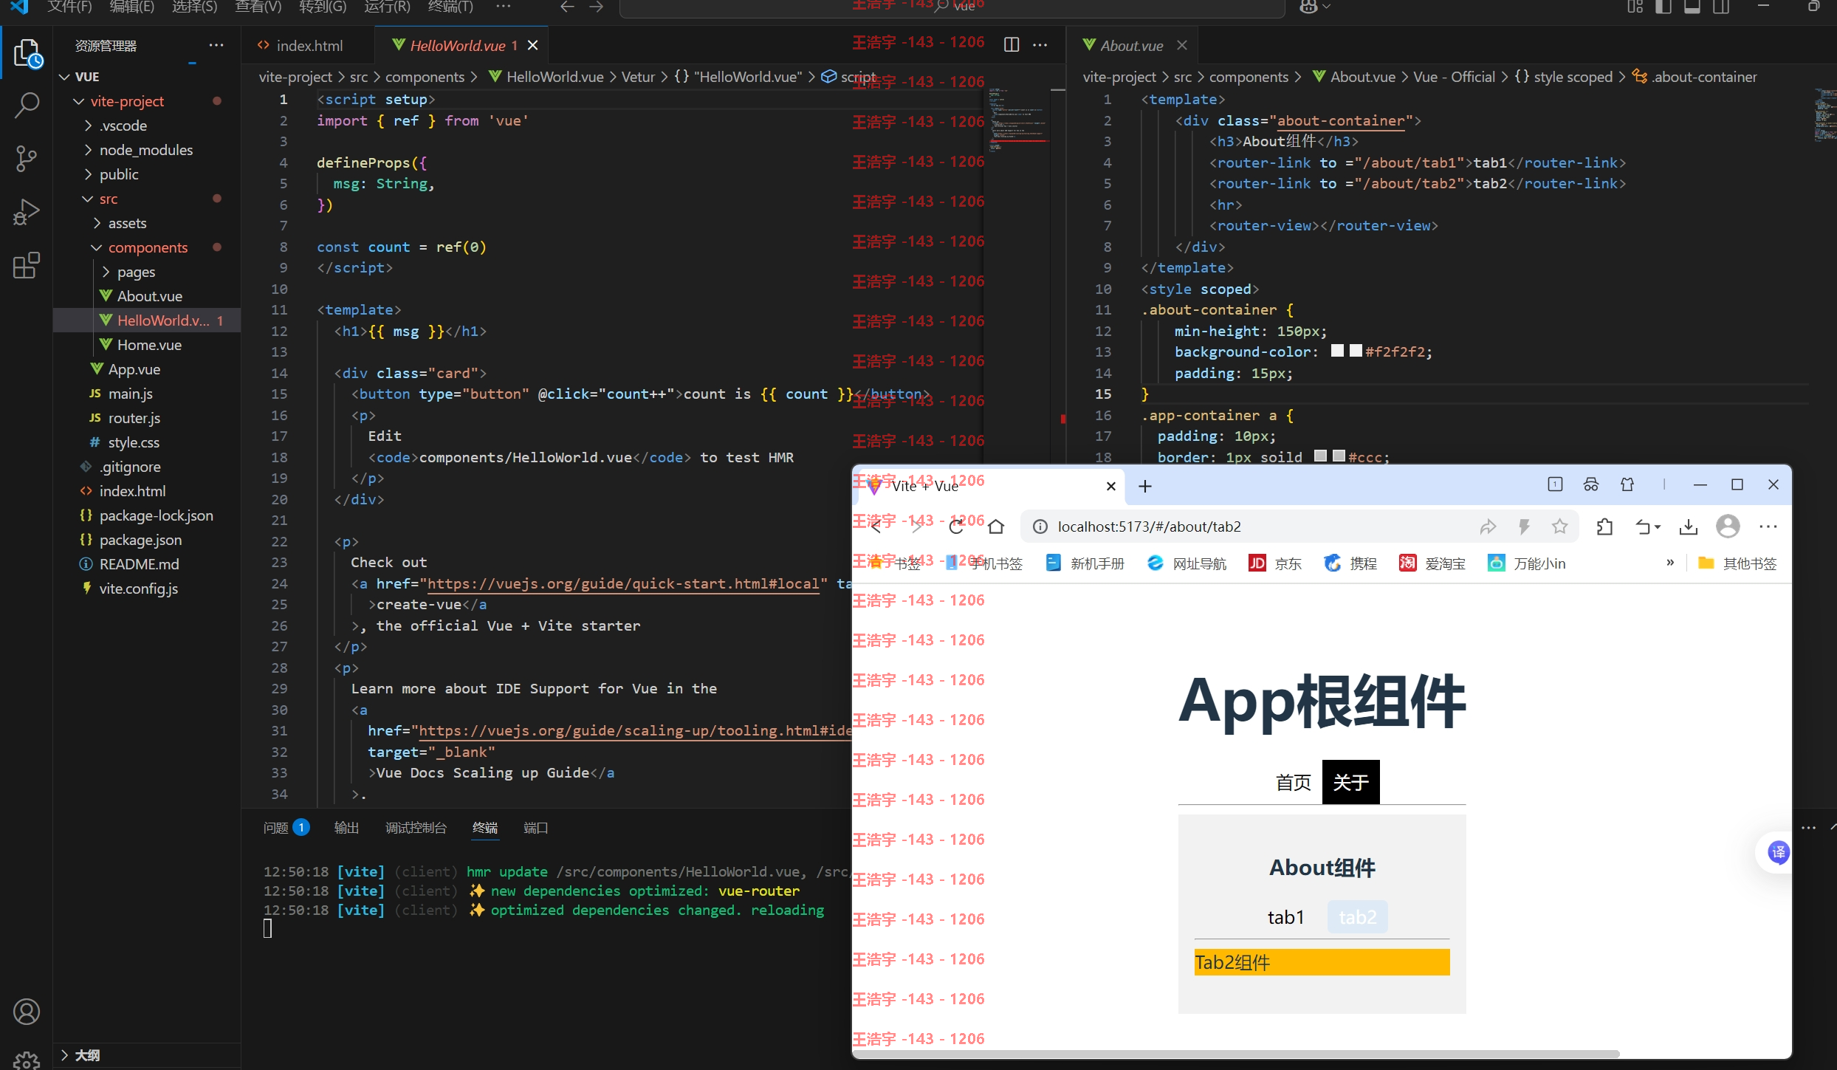Click the tab1 router link
The height and width of the screenshot is (1070, 1837).
click(x=1286, y=917)
